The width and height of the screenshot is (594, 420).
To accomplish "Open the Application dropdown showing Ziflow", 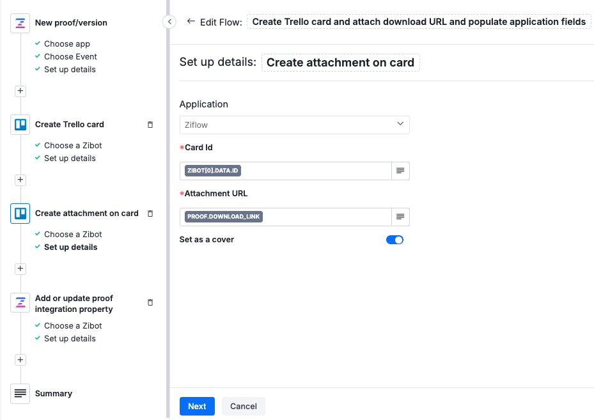I will (x=294, y=125).
